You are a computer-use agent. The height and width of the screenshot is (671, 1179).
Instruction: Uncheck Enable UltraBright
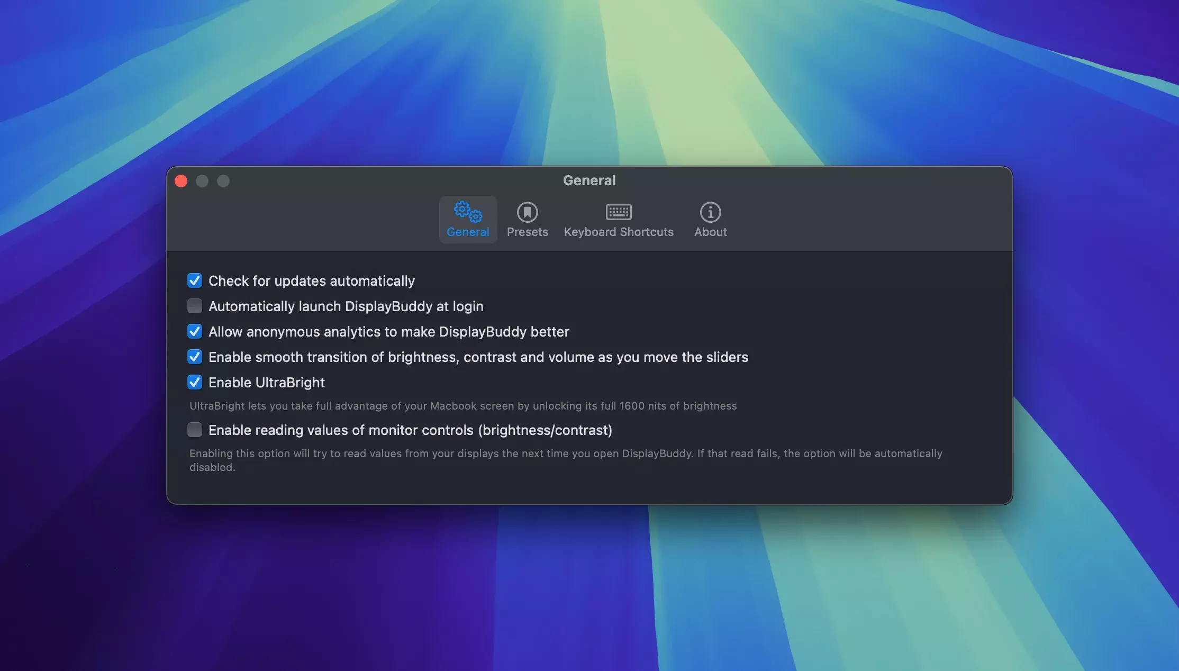point(195,382)
